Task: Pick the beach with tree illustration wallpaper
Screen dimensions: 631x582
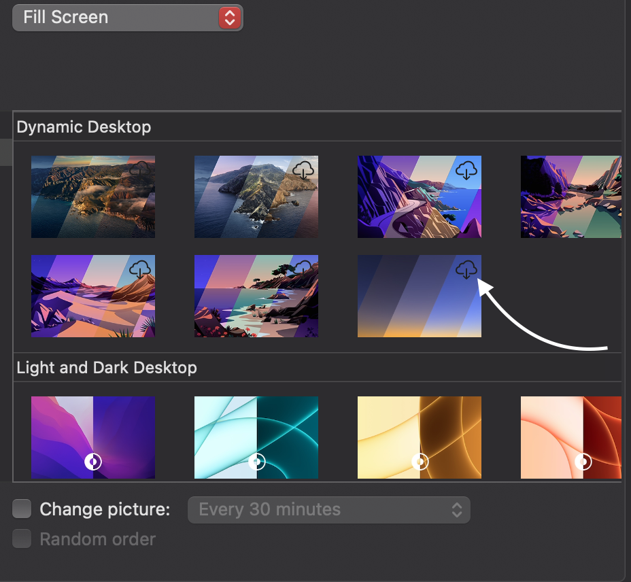Action: click(256, 296)
